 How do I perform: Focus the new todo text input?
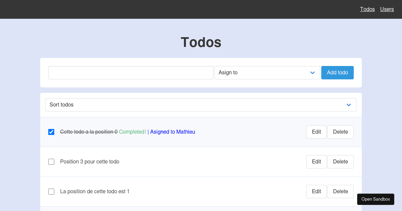click(131, 73)
